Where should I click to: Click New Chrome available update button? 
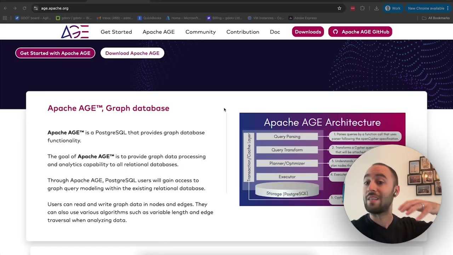pos(426,8)
